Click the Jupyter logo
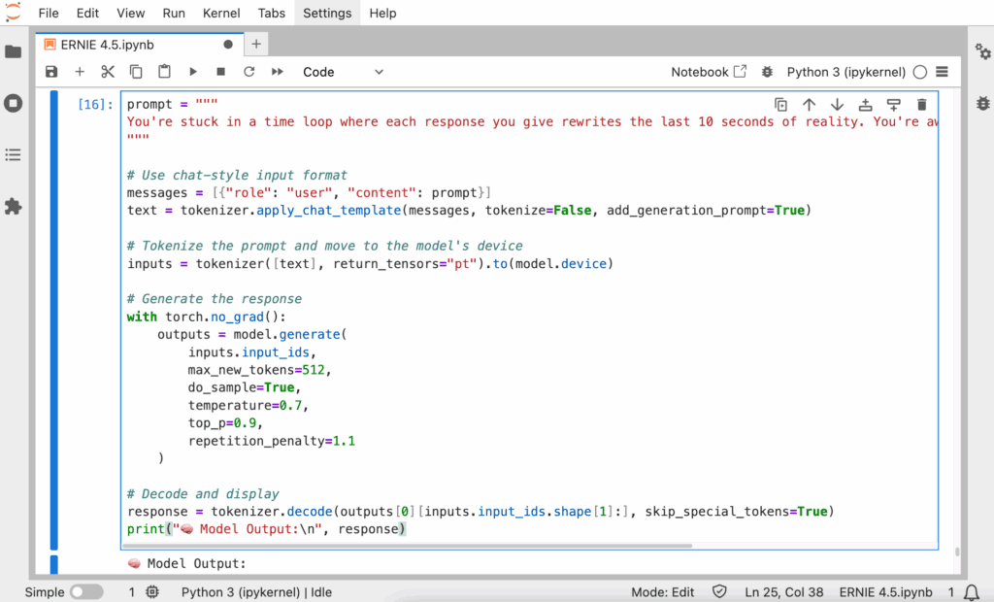 pyautogui.click(x=14, y=13)
